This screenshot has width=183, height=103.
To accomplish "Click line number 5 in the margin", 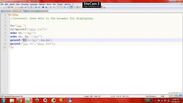I will (x=5, y=29).
